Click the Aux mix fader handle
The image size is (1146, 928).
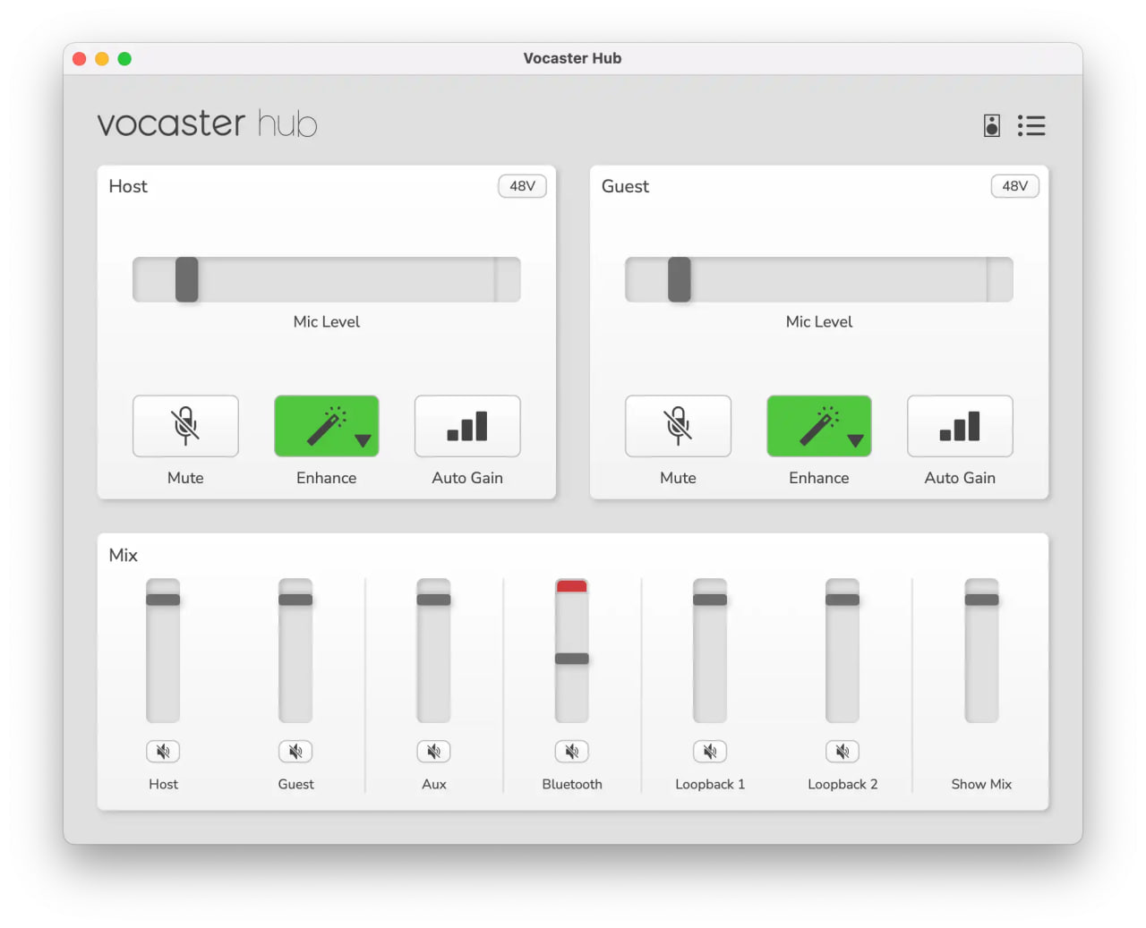click(x=433, y=600)
